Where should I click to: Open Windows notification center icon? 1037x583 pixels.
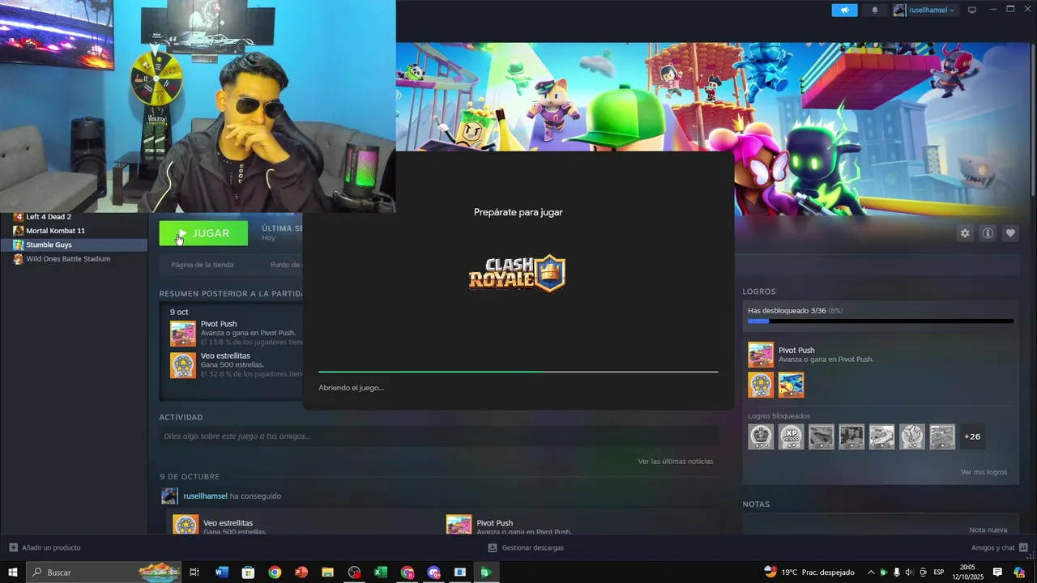(997, 572)
